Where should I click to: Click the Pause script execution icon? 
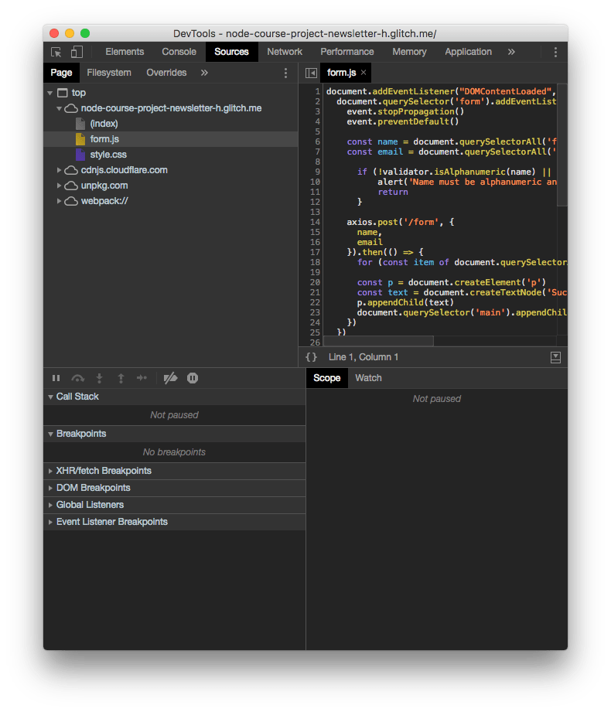point(56,378)
